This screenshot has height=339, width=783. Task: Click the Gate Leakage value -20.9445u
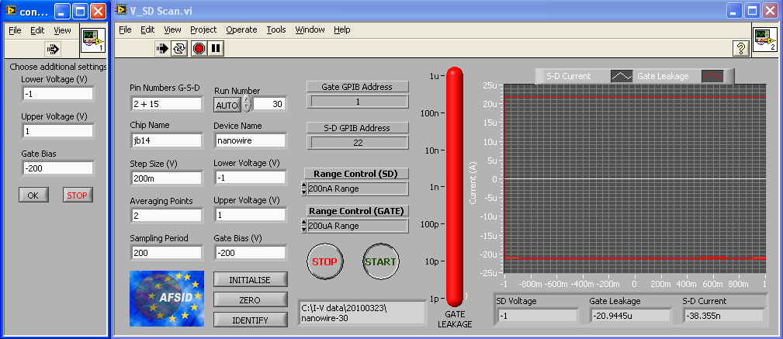pos(630,316)
